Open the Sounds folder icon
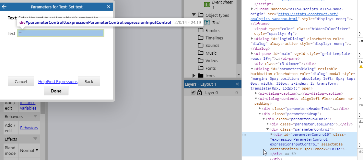Viewport: 363px width, 160px height. point(201,45)
